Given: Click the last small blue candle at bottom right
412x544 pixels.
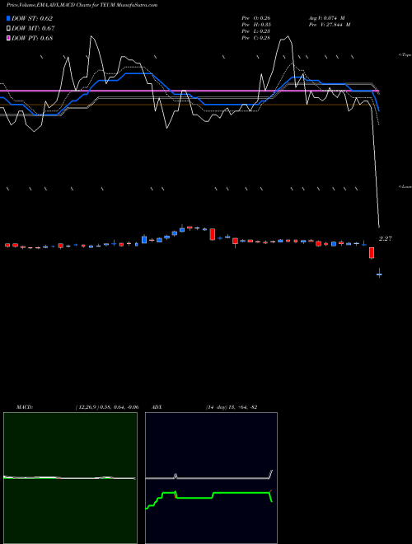Looking at the screenshot, I should coord(379,274).
